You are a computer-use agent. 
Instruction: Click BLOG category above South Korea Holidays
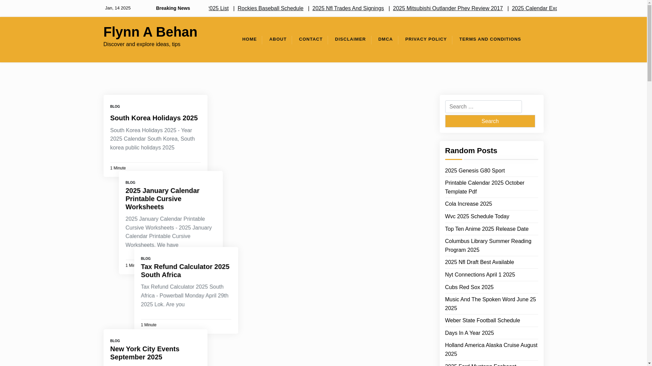pos(115,107)
